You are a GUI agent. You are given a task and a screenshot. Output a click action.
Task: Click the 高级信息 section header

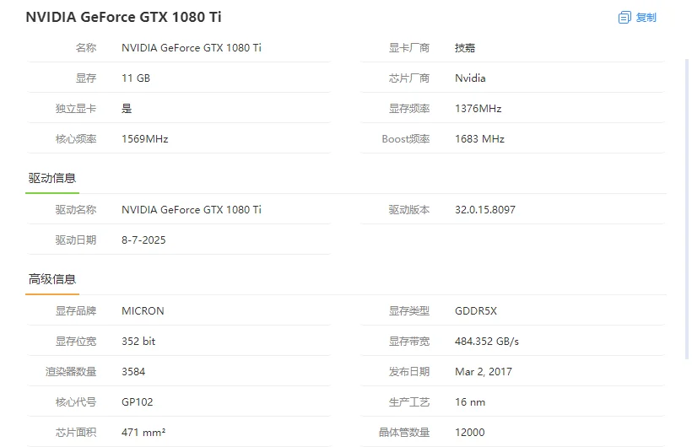point(52,279)
